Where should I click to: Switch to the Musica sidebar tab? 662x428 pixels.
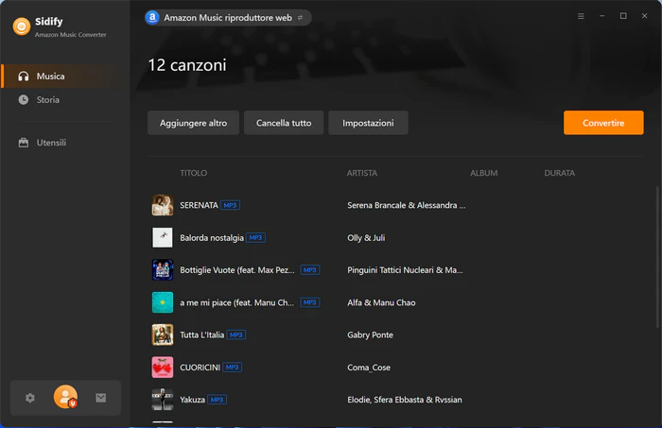(65, 77)
